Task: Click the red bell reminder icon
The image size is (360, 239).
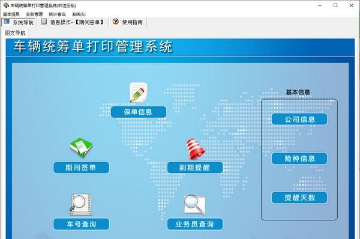Action: tap(196, 149)
